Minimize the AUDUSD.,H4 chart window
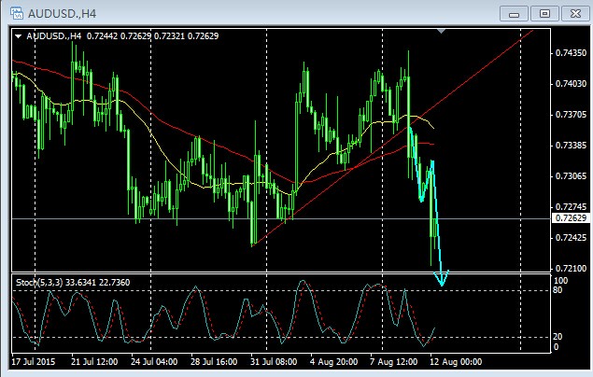 coord(514,14)
